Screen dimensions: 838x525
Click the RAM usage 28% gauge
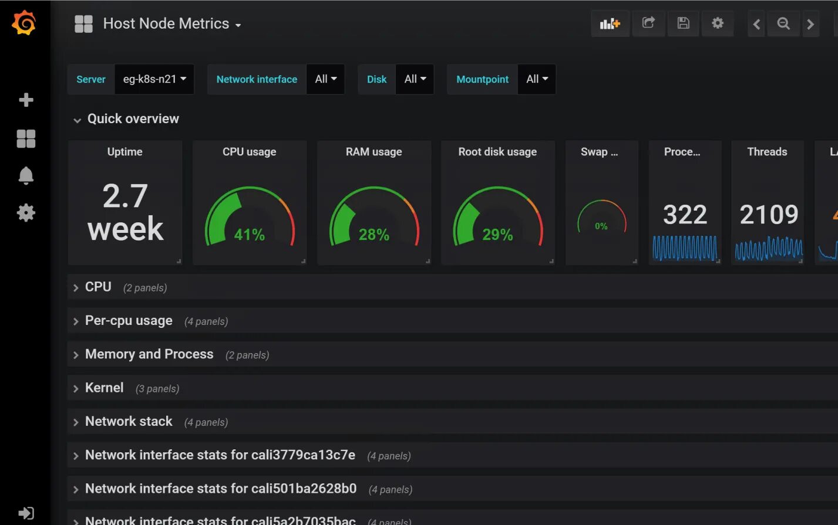pos(374,216)
